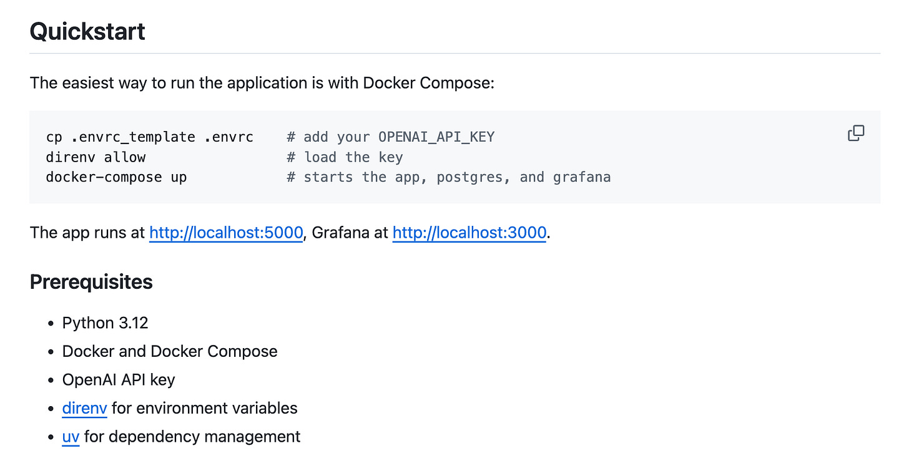Click the 'for dependency management' text
Viewport: 909px width, 466px height.
pos(192,436)
